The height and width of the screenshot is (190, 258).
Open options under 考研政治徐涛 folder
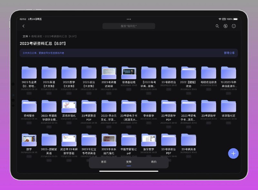(209, 90)
